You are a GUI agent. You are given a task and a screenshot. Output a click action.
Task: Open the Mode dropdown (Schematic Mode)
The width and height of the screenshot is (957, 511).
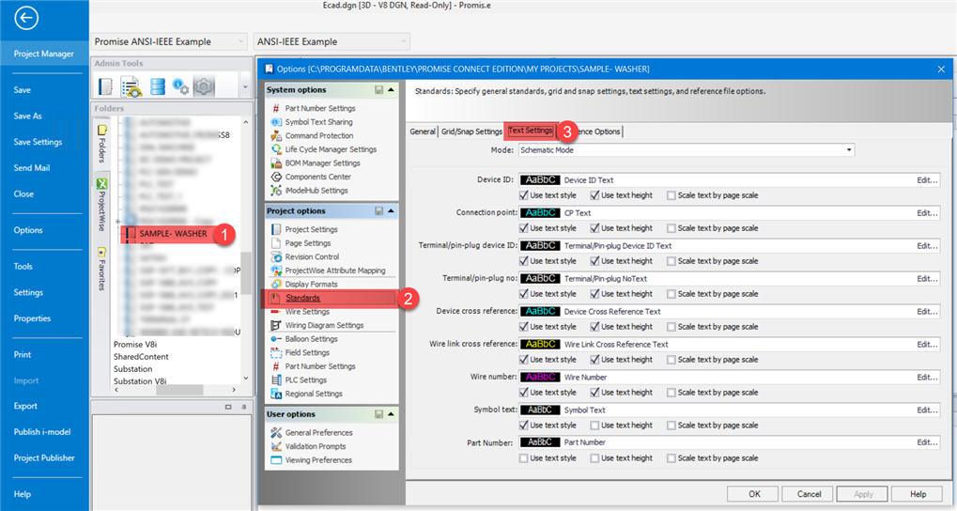(687, 150)
